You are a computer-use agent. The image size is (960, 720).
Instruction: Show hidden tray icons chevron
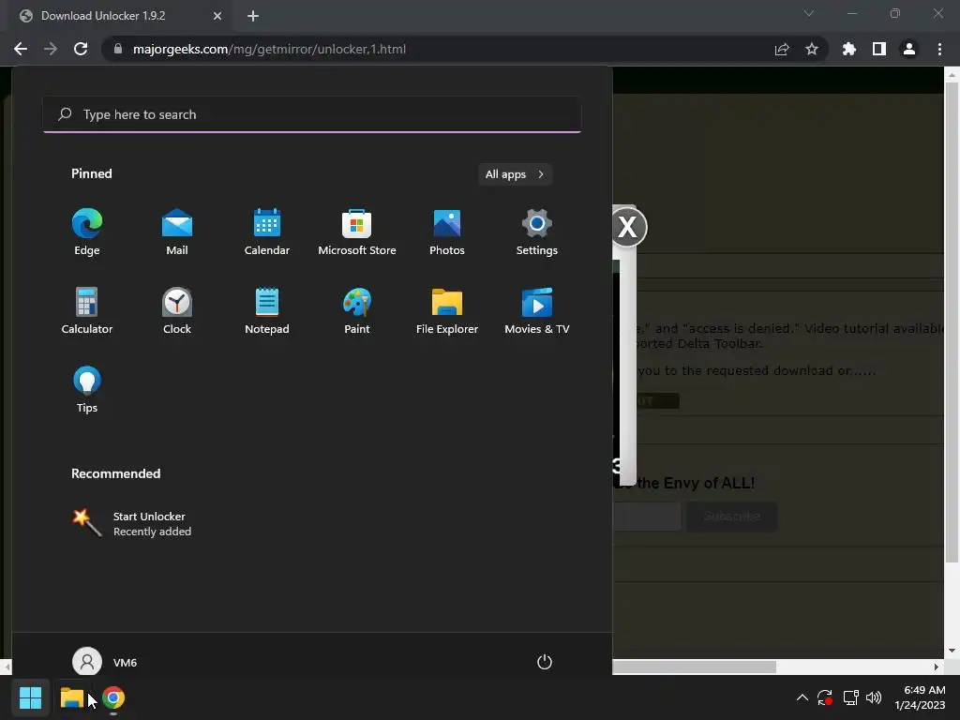tap(802, 697)
